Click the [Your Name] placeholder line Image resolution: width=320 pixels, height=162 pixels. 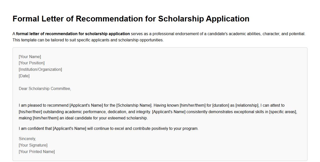(x=30, y=57)
